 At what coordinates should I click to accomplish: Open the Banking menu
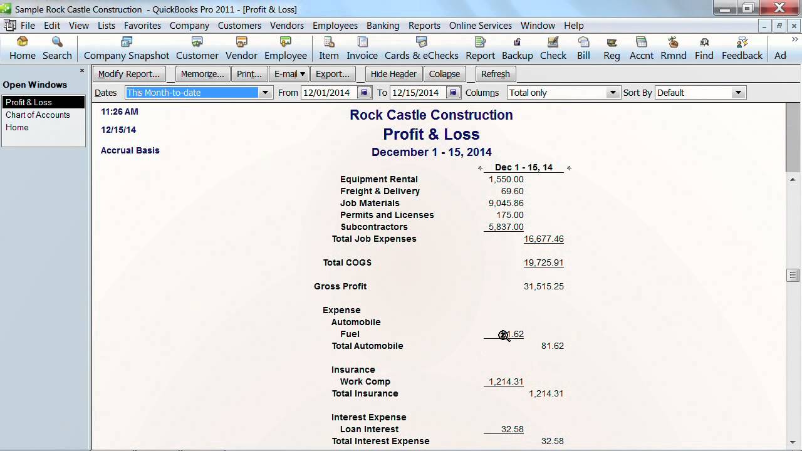(383, 26)
